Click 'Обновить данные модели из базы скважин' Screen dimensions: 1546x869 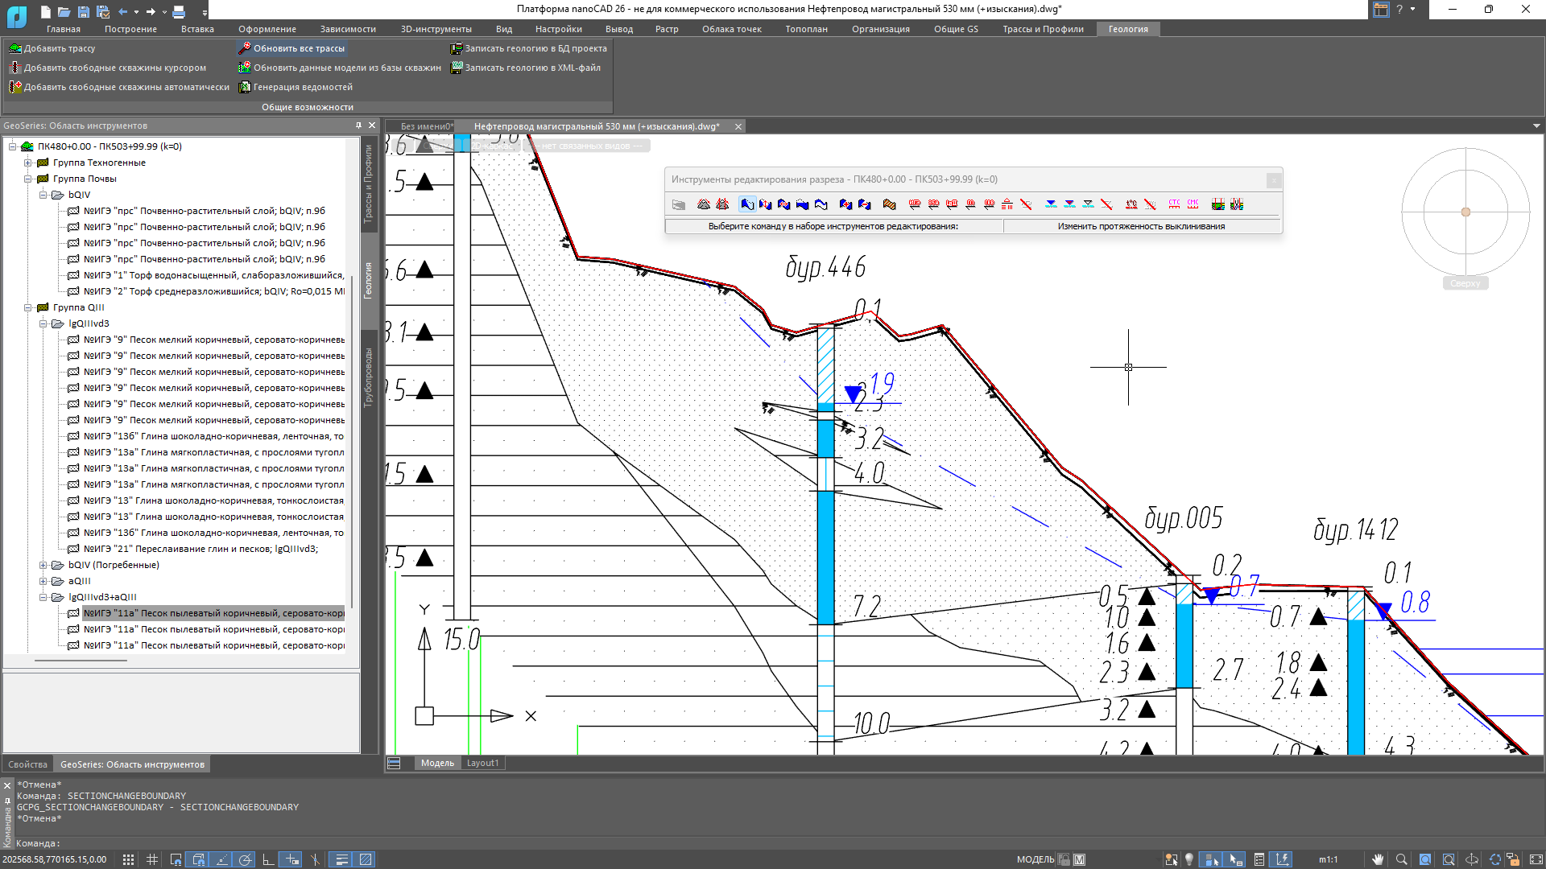[x=340, y=68]
